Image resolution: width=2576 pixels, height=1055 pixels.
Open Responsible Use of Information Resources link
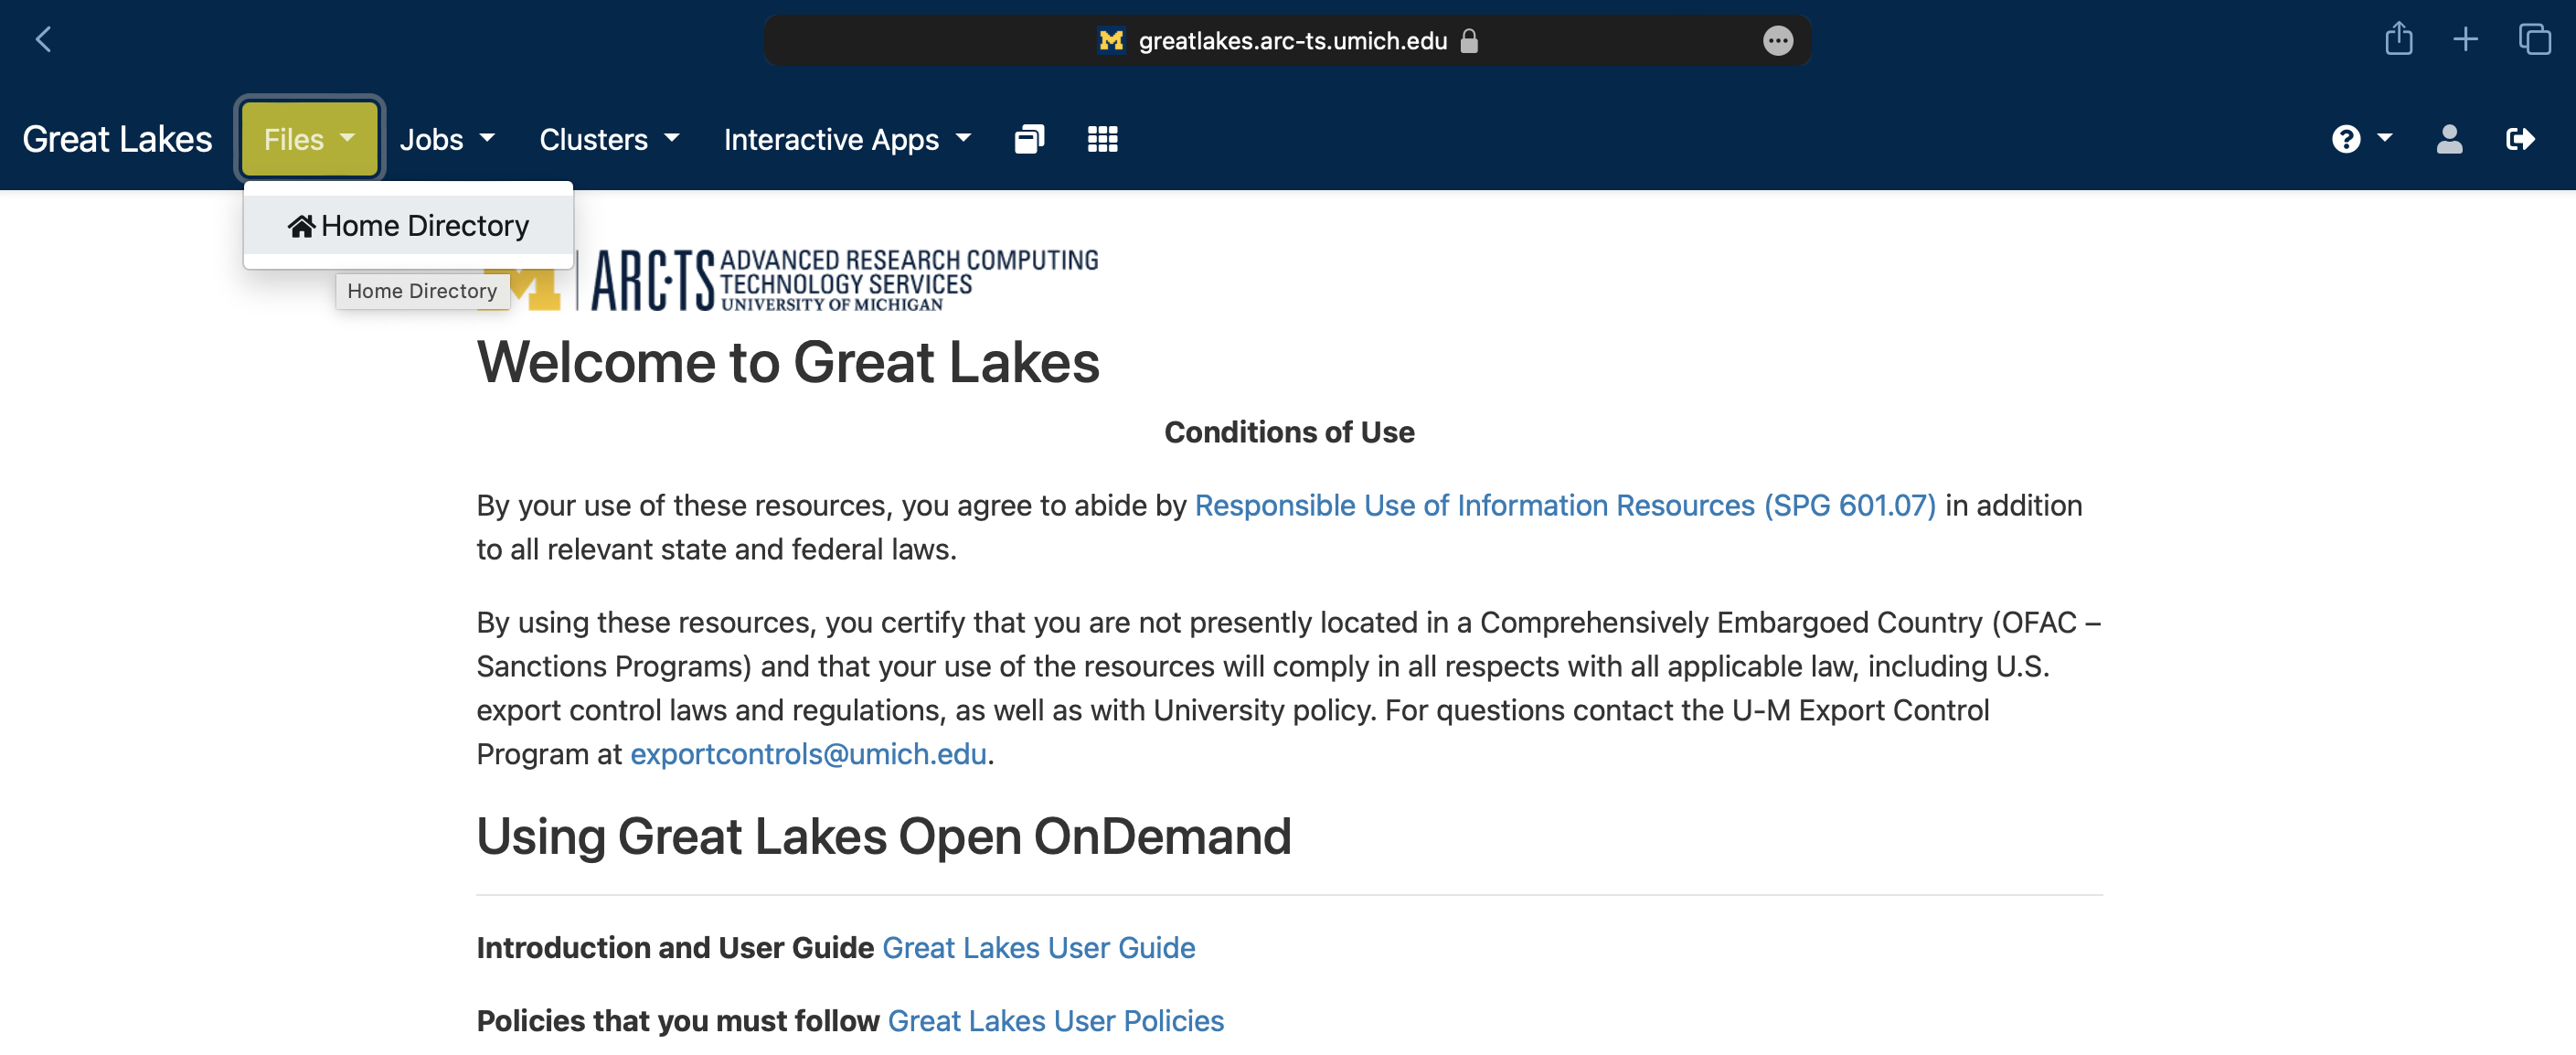[x=1564, y=505]
